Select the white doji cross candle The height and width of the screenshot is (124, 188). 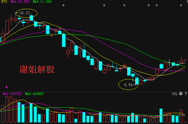tap(169, 63)
